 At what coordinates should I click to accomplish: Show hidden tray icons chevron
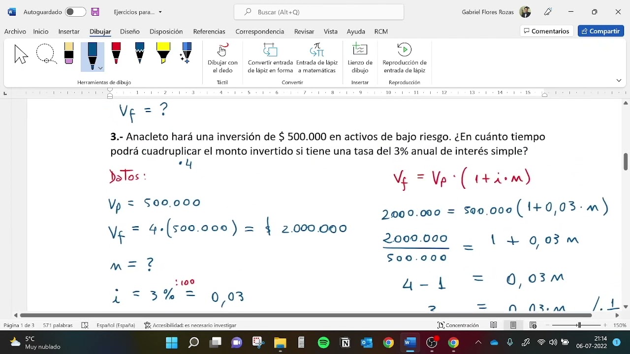tap(478, 343)
